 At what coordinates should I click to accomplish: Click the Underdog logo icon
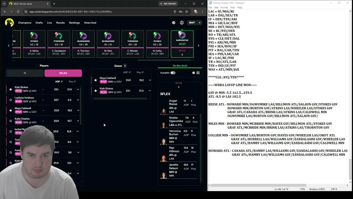(x=9, y=23)
